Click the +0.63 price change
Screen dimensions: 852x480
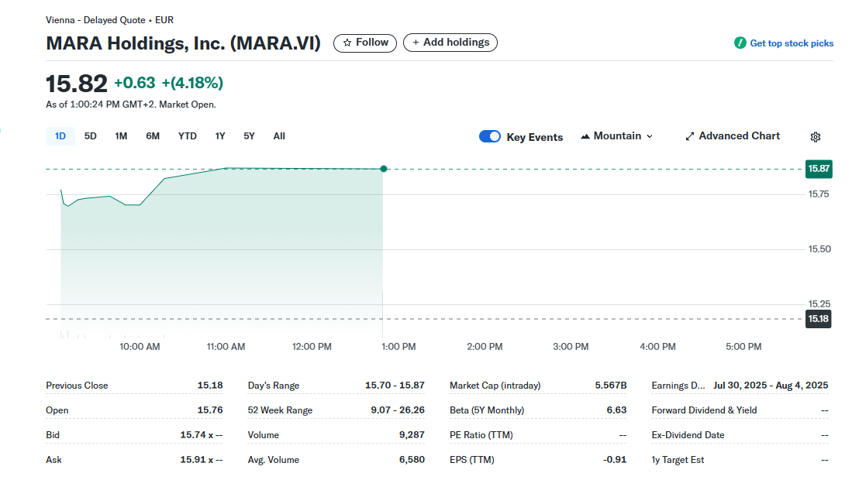(x=135, y=83)
